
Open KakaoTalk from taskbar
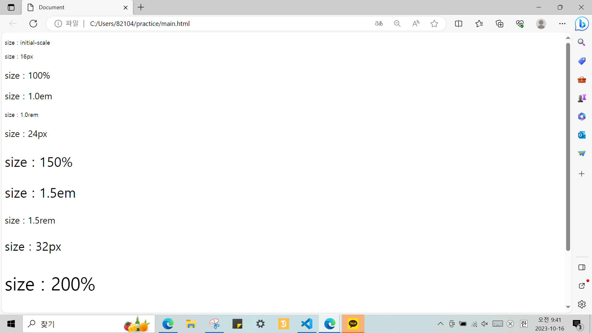353,324
